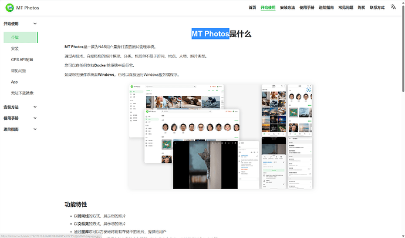Viewport: 405px width, 238px height.
Task: Click the MT Photos site title
Action: 28,8
